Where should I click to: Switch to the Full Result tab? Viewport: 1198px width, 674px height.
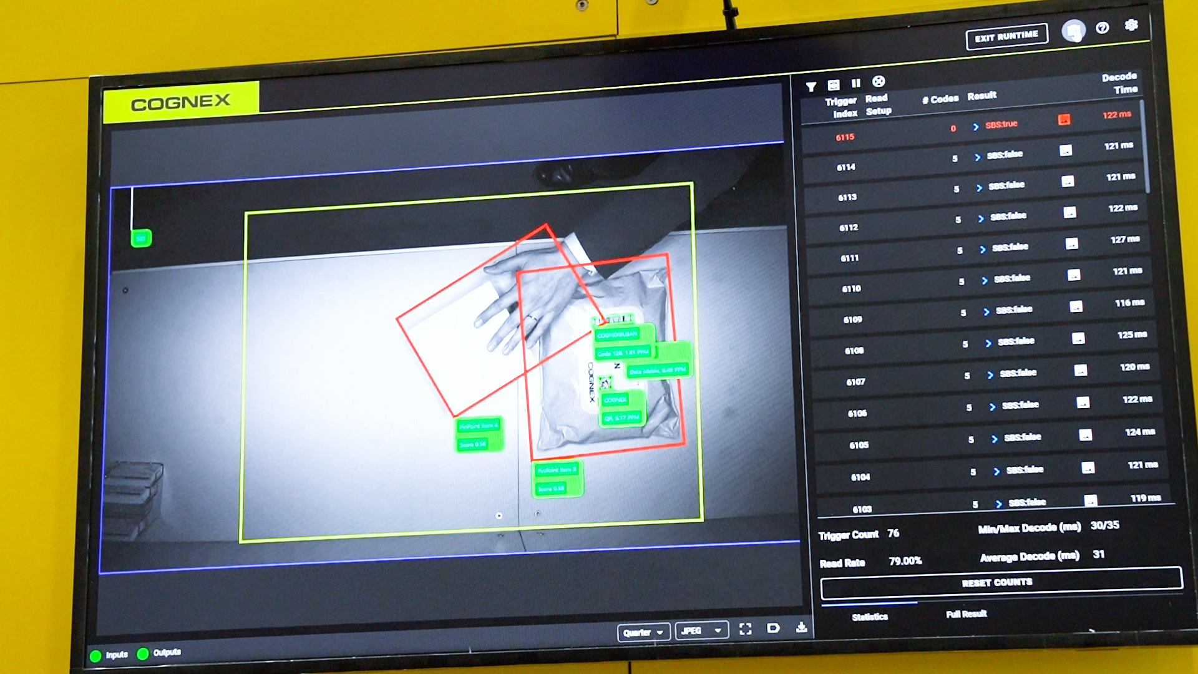[966, 614]
